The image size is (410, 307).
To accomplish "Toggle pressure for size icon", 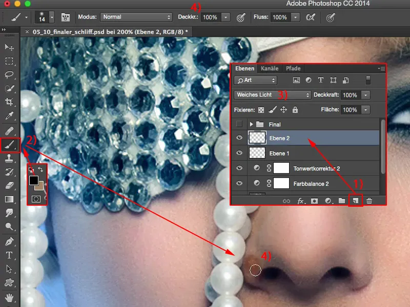I will click(x=331, y=17).
